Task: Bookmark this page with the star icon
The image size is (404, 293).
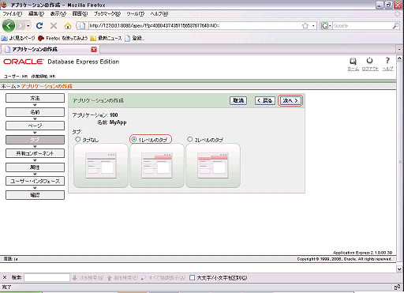Action: pos(305,26)
